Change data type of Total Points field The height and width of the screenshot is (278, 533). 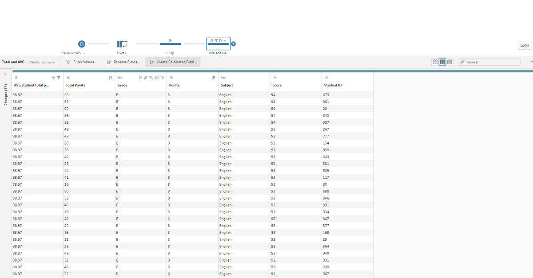[68, 78]
